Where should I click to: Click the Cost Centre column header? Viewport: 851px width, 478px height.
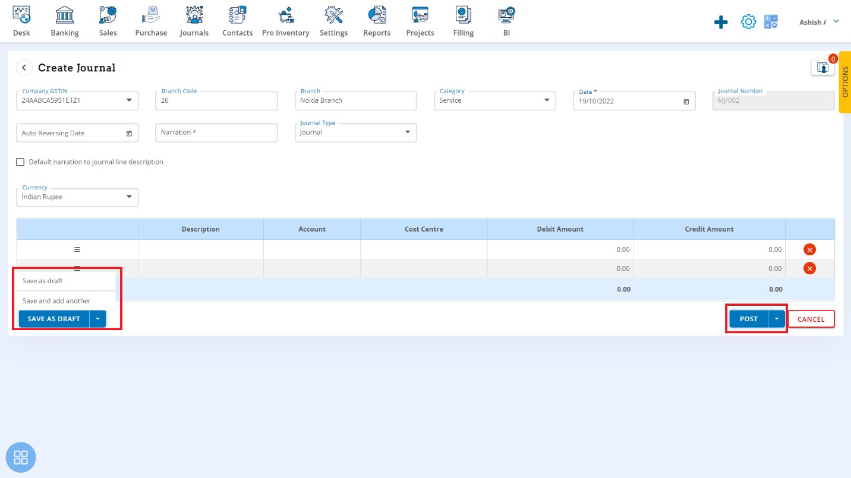click(x=424, y=229)
